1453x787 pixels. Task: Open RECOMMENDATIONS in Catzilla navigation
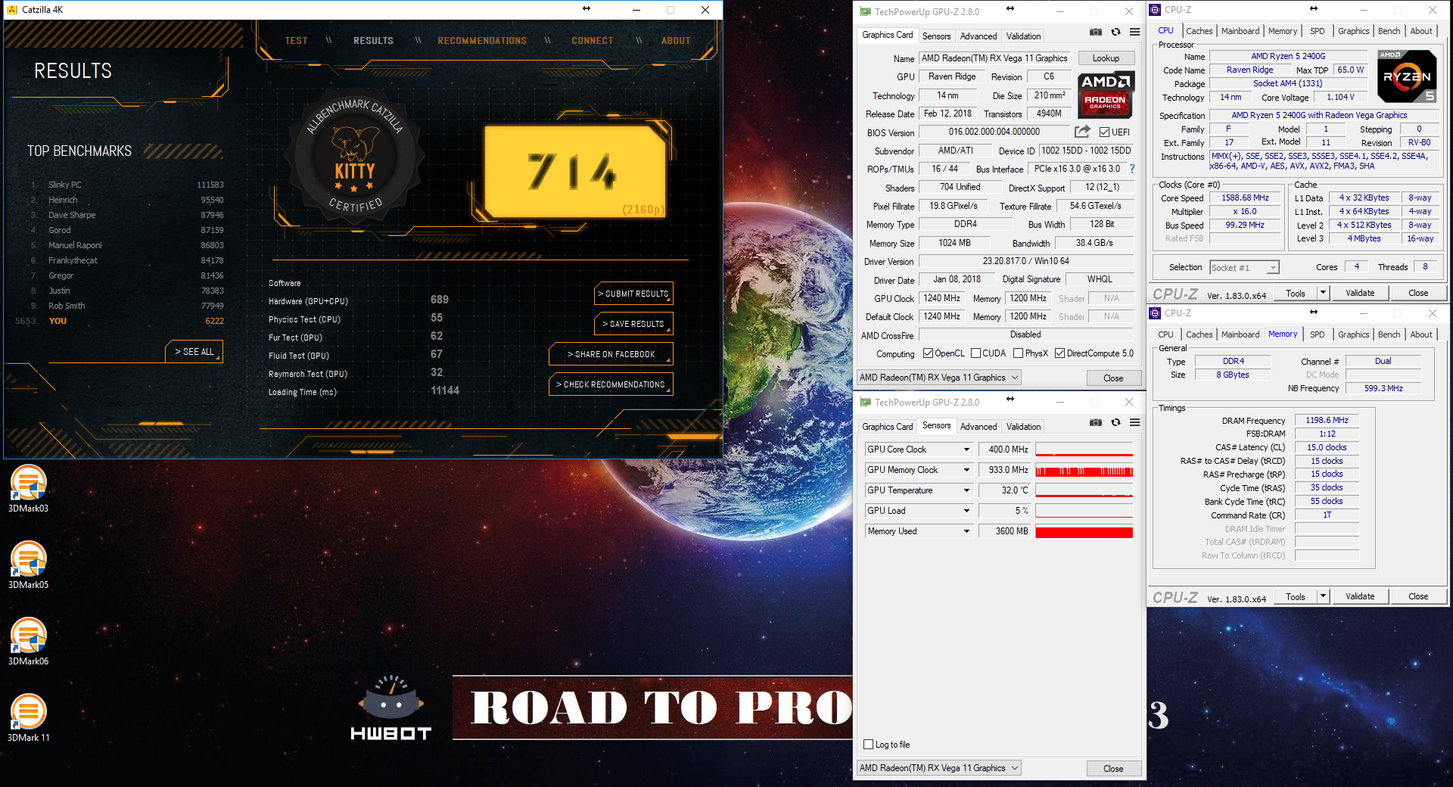(481, 41)
